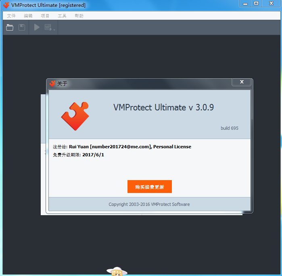Click the 购买续费更新 orange button
Viewport: 282px width, 276px height.
pyautogui.click(x=150, y=187)
